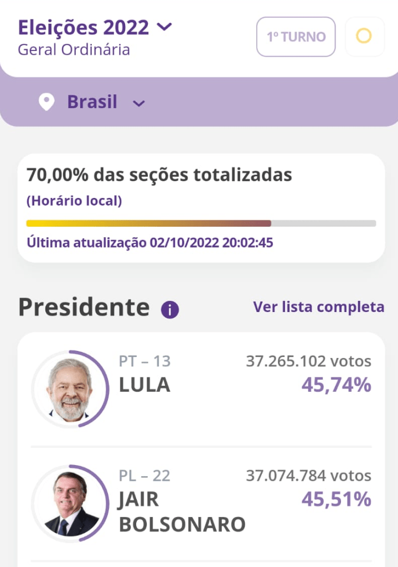Open the Brasil location dropdown arrow
The height and width of the screenshot is (567, 398).
point(139,104)
